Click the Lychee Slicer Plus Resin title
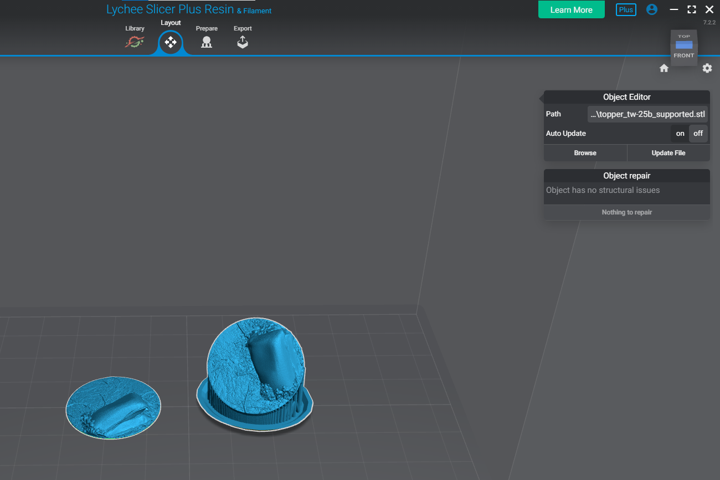Viewport: 720px width, 480px height. (x=170, y=10)
